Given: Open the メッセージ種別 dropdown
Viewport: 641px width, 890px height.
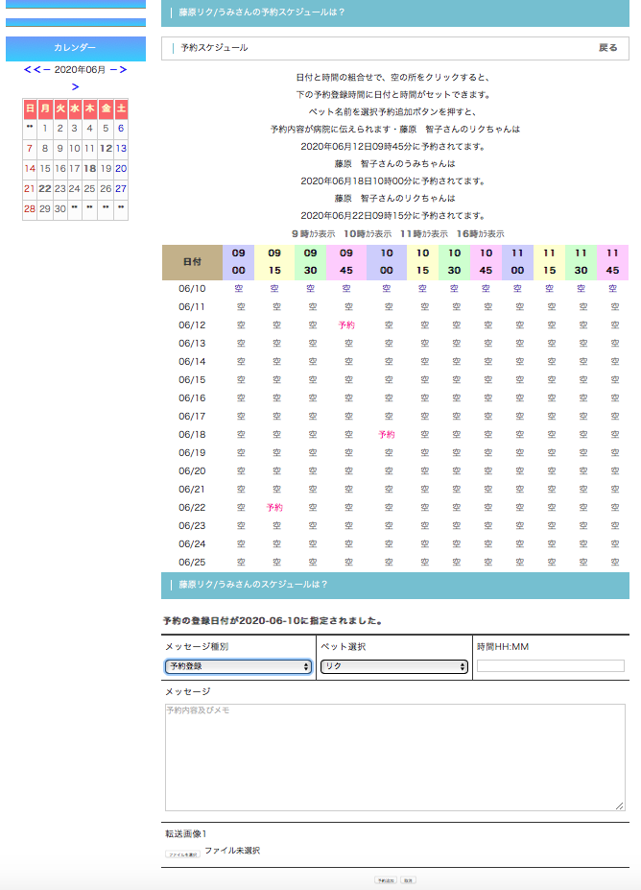Looking at the screenshot, I should (x=238, y=666).
